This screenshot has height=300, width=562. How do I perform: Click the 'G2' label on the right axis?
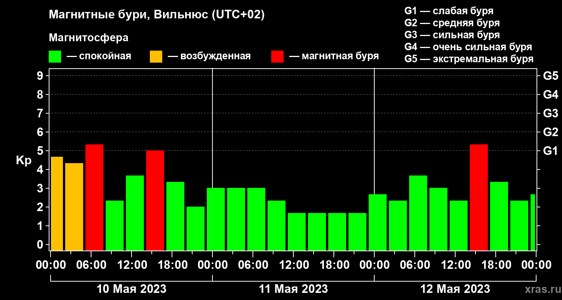[550, 132]
